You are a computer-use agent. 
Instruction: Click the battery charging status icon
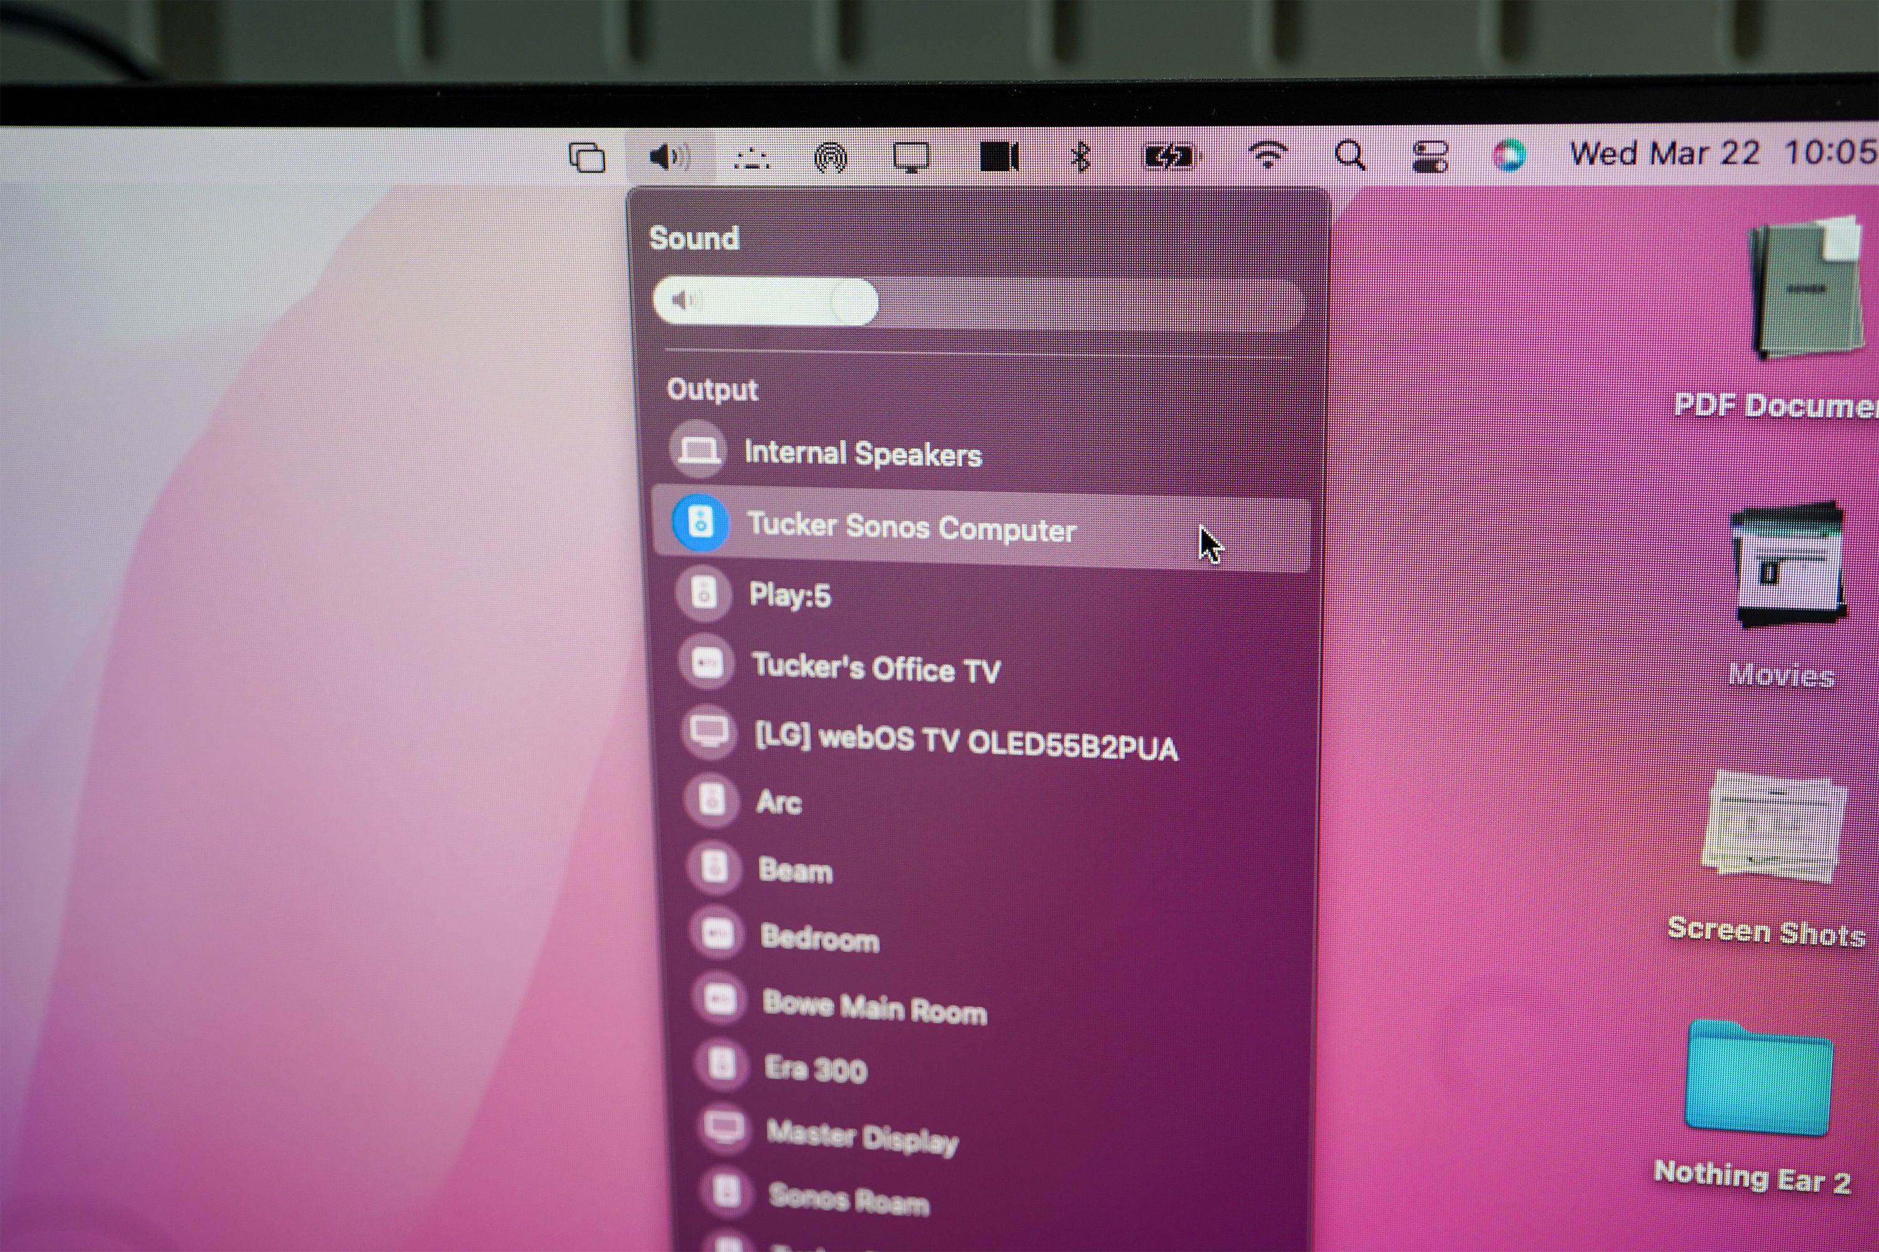(x=1169, y=156)
